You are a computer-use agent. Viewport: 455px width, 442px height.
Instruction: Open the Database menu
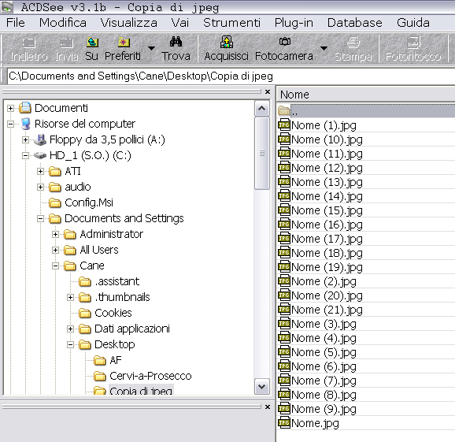(x=354, y=23)
